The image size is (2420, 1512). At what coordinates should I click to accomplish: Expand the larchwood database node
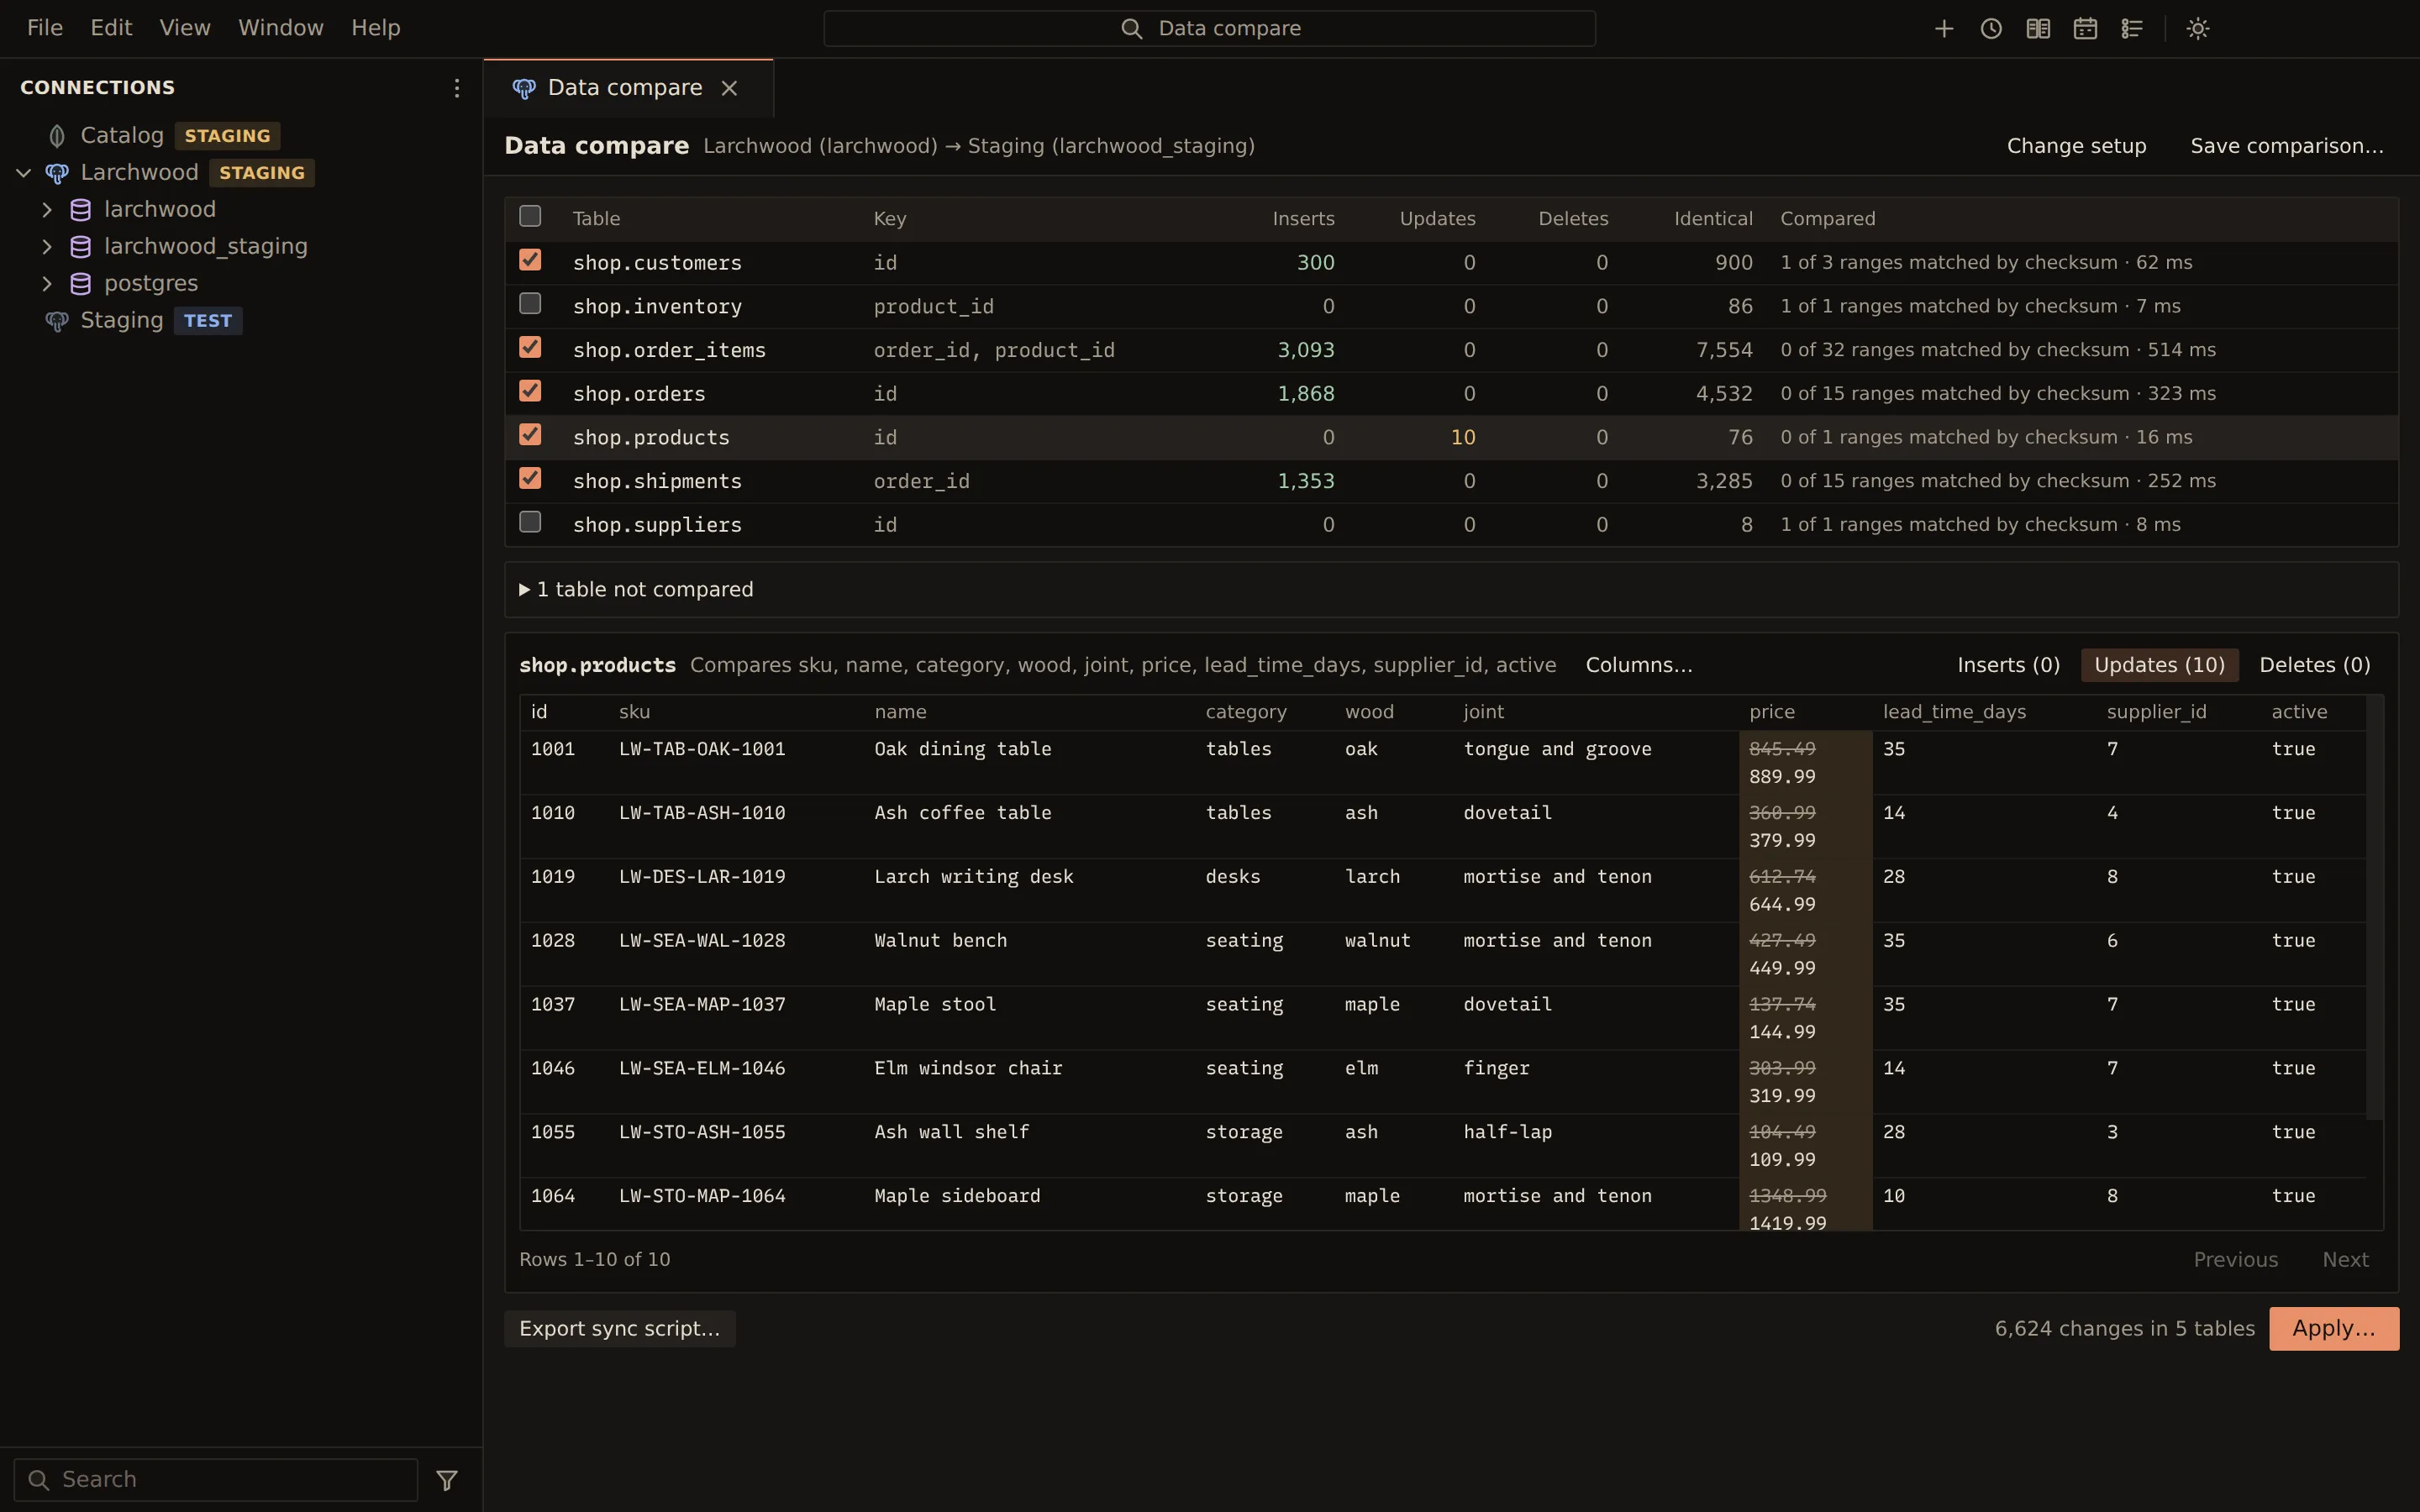pyautogui.click(x=46, y=210)
